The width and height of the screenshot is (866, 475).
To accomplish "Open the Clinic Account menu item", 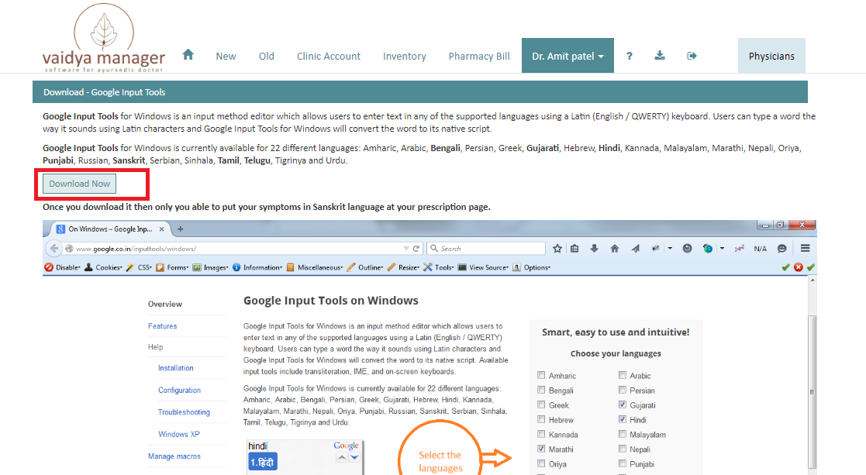I will pos(329,57).
